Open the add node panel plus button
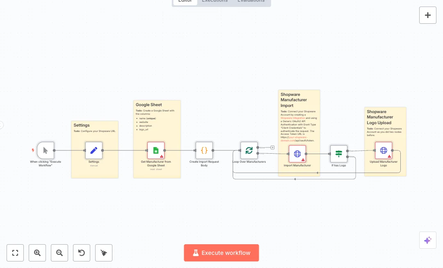Viewport: 443px width, 268px height. (x=427, y=15)
